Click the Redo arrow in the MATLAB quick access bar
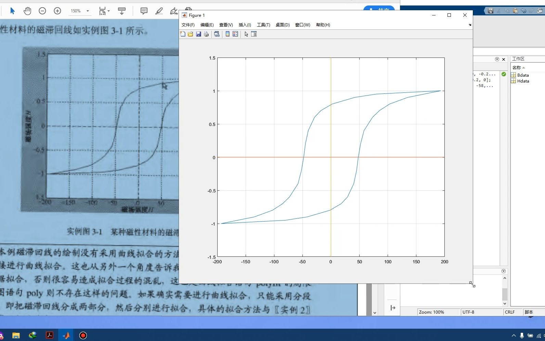 531,11
